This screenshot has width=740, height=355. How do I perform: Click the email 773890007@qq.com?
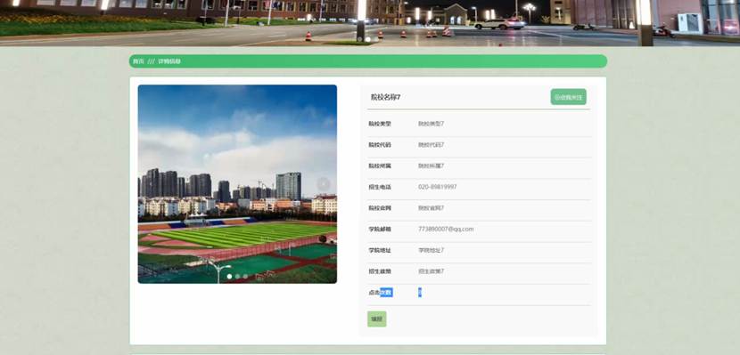[x=446, y=230]
